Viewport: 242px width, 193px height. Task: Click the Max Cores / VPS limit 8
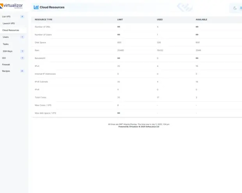click(118, 105)
